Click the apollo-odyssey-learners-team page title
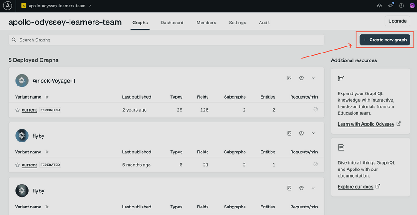Screen dimensions: 417x215 coord(65,22)
